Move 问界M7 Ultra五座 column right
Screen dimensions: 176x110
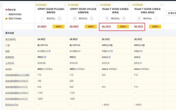pyautogui.click(x=92, y=18)
